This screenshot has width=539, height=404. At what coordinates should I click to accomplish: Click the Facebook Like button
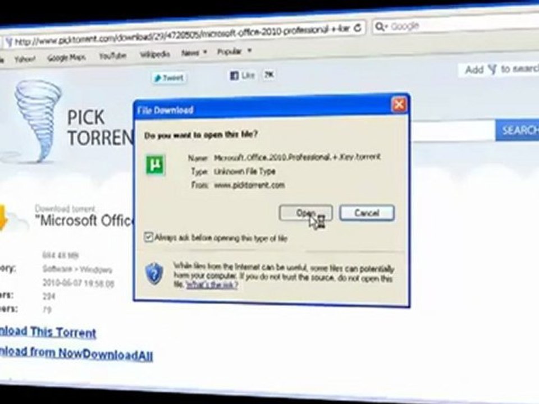pos(243,75)
